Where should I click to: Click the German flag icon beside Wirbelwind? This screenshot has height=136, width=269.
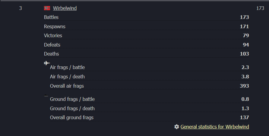(x=47, y=8)
